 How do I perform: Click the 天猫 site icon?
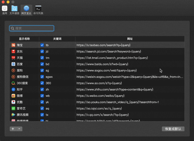point(13,58)
